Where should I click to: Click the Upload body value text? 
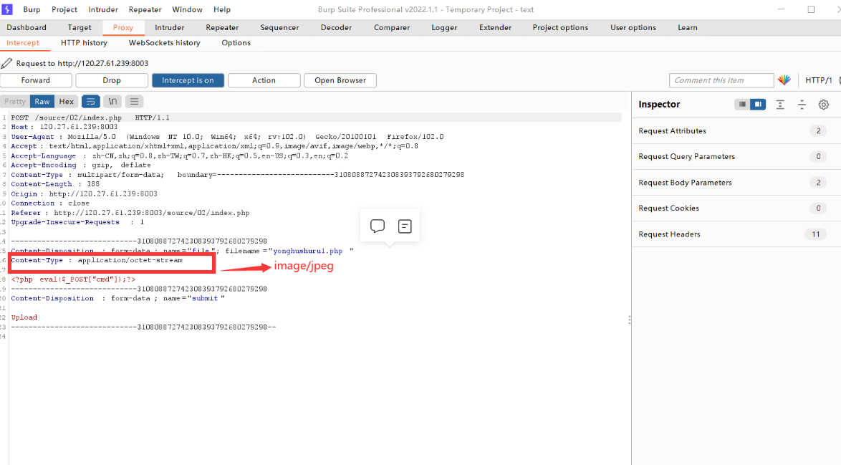pyautogui.click(x=24, y=317)
